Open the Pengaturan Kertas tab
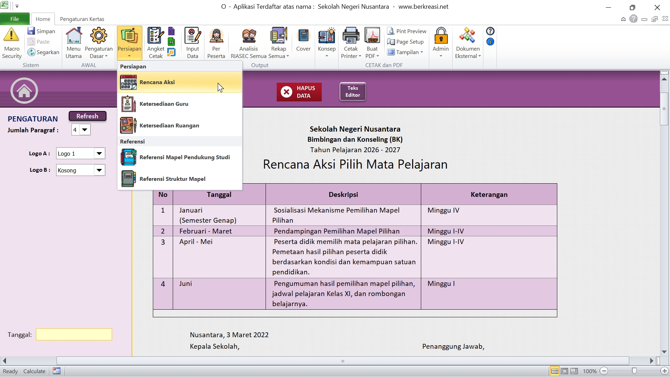 (x=82, y=19)
